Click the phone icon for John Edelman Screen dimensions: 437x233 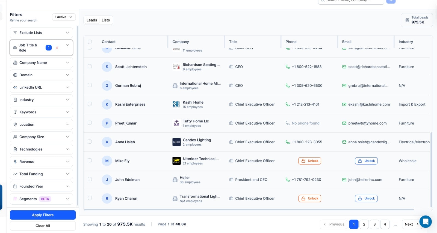288,180
